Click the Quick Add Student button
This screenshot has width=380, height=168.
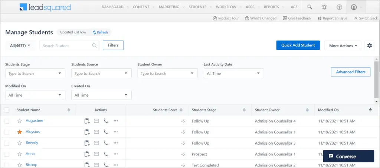tap(298, 45)
